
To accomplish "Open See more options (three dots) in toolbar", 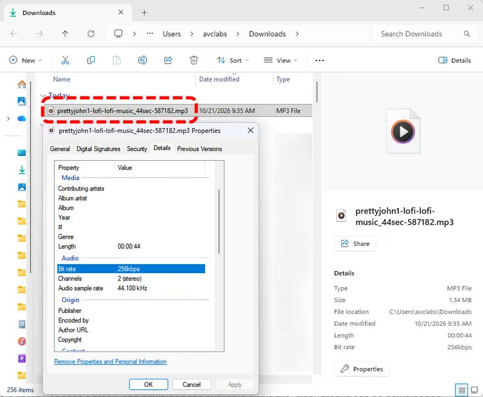I will (319, 60).
